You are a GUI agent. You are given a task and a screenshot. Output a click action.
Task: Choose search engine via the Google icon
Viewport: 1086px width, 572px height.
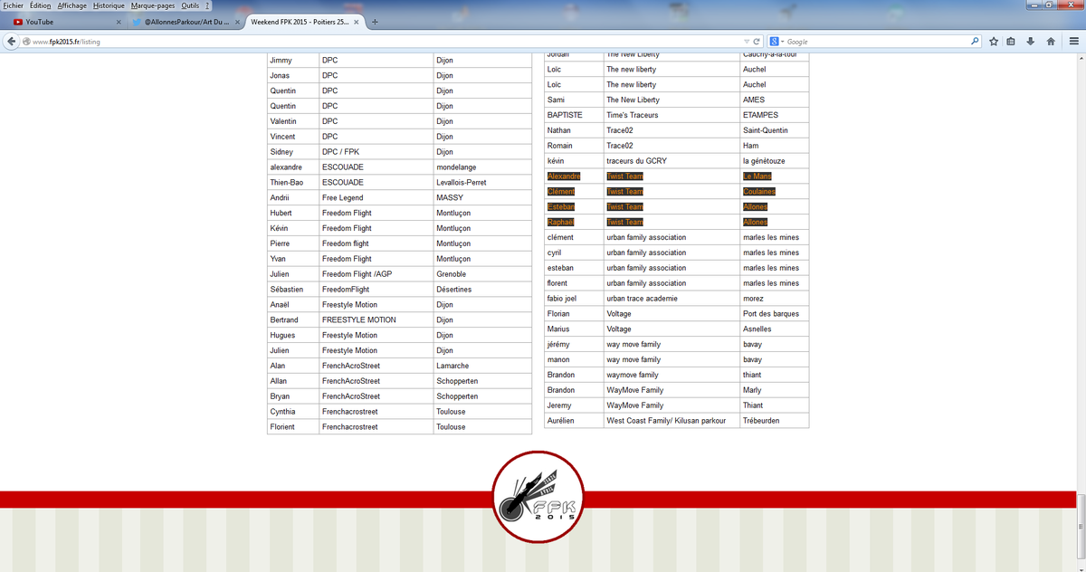pos(775,42)
